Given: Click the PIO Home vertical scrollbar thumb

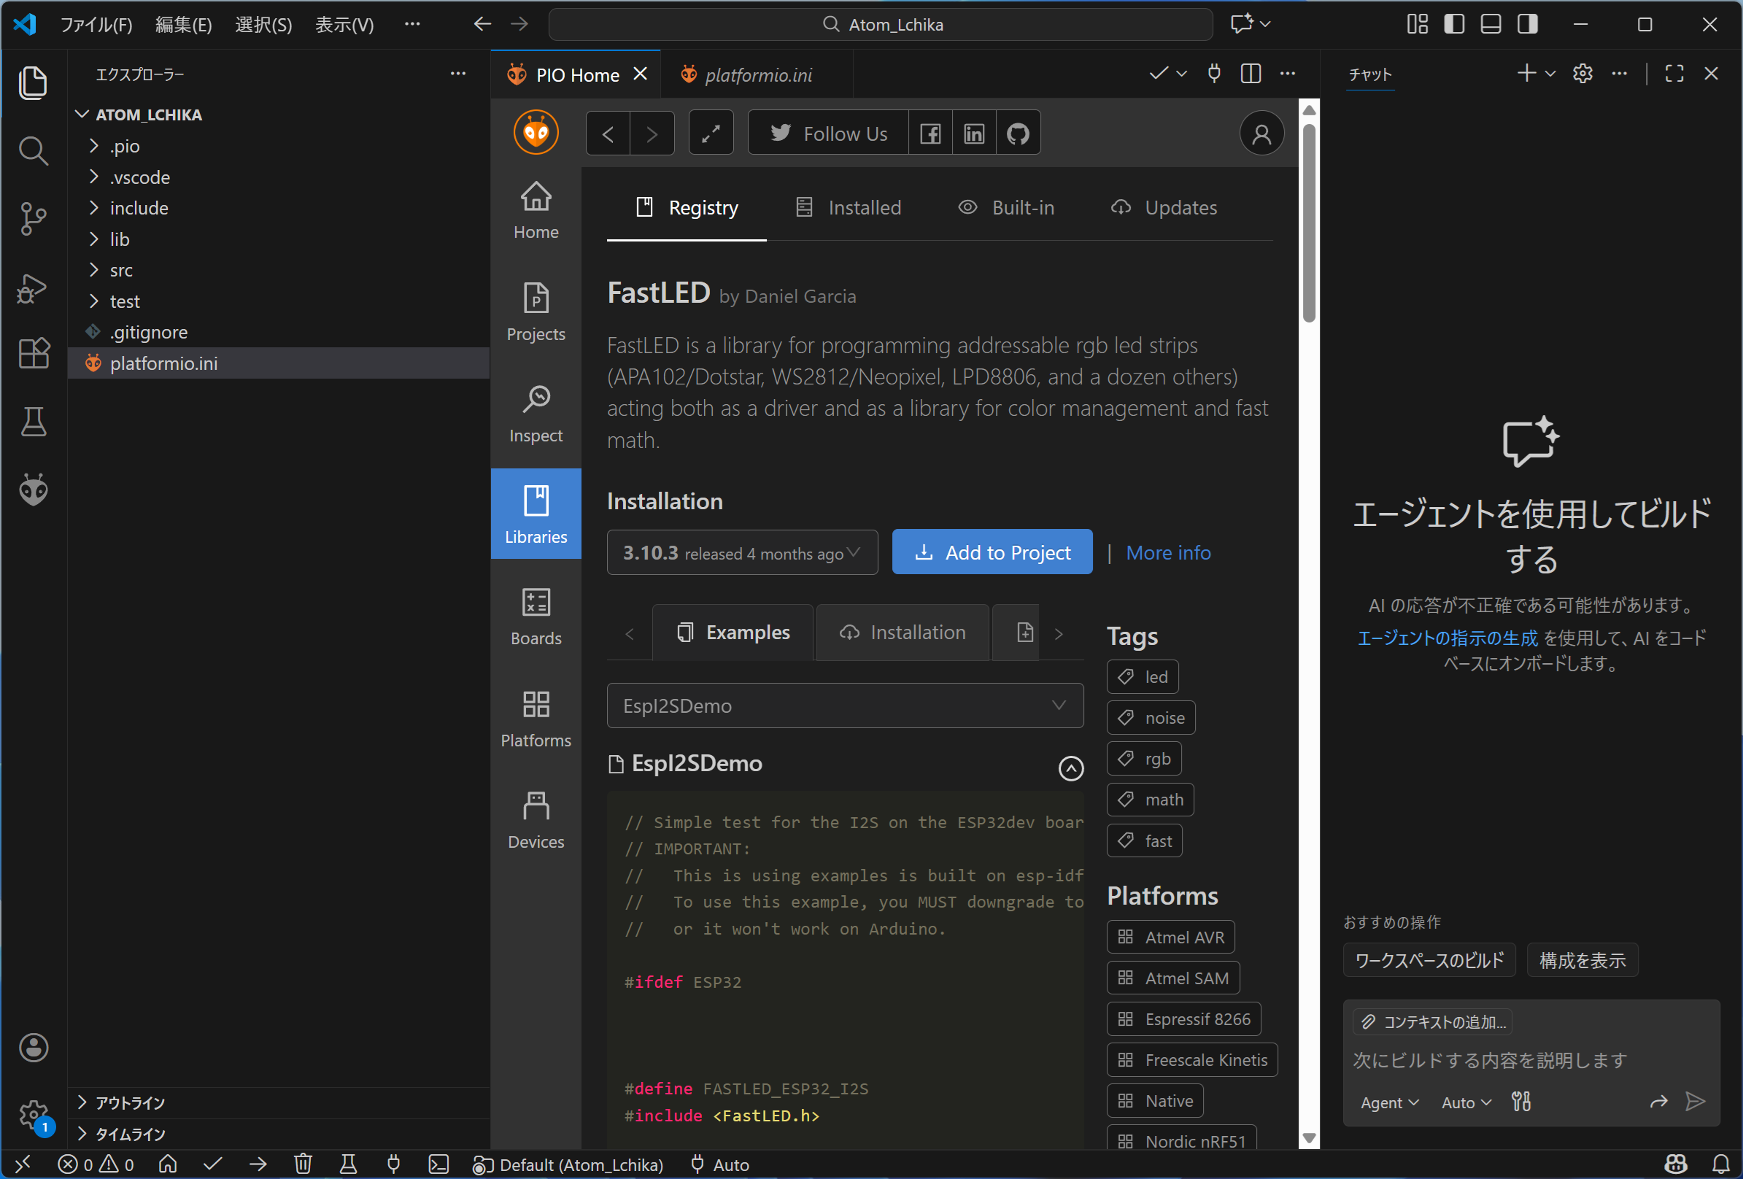Looking at the screenshot, I should [1309, 225].
